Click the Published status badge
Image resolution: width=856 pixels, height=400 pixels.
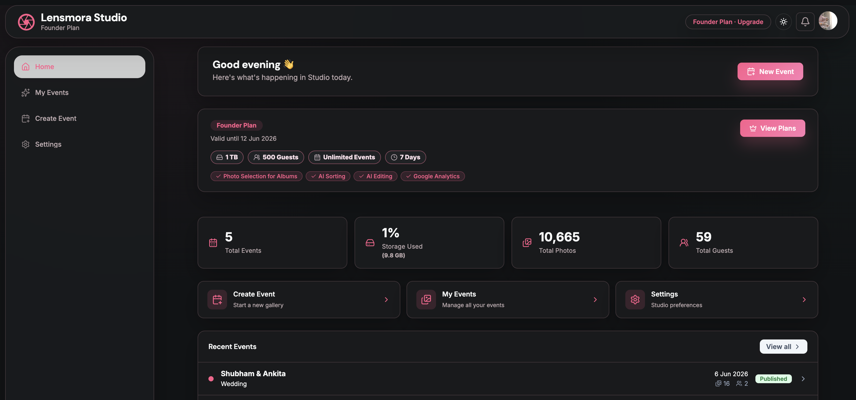773,379
